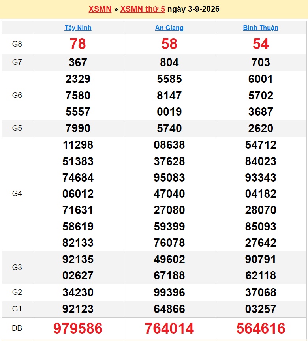Click the G4 number 82133

78,243
